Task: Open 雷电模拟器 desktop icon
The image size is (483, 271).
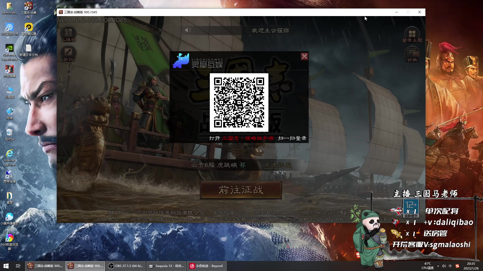Action: tap(29, 29)
